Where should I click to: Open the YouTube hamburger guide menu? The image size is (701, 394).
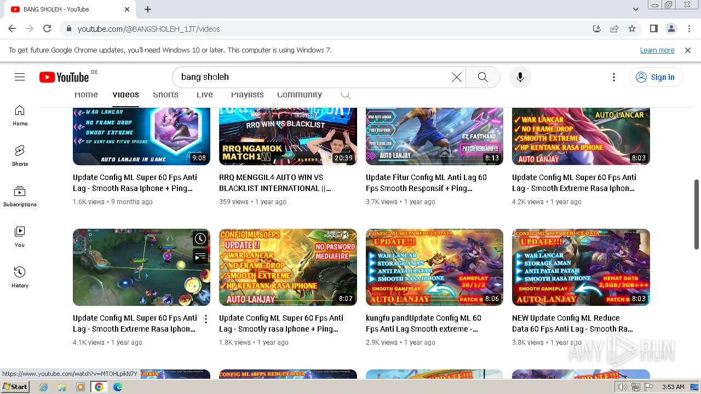20,77
